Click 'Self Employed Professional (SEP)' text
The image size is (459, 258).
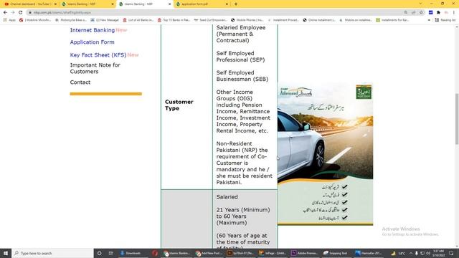(241, 57)
